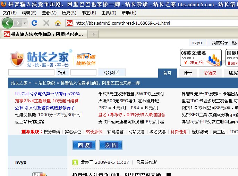This screenshot has width=238, height=176.
Task: Open 火爆500元SEO培训-在线点评班 link
Action: [x=129, y=101]
